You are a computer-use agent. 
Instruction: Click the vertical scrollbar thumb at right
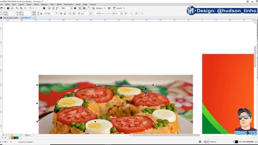pyautogui.click(x=255, y=57)
